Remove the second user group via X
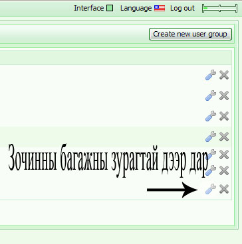The height and width of the screenshot is (244, 242). tap(224, 95)
